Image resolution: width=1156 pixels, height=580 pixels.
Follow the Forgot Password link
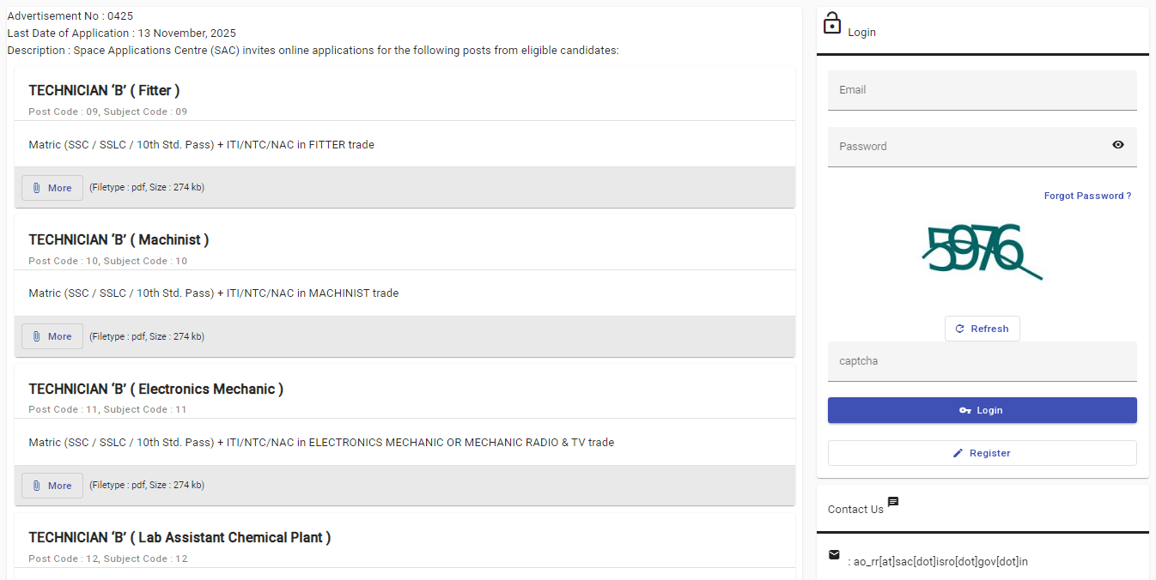[1086, 196]
